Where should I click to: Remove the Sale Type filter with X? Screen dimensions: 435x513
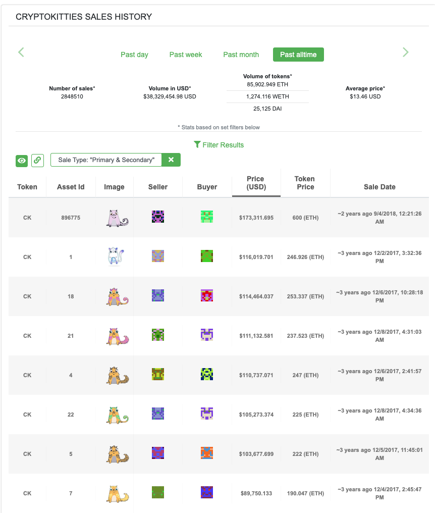point(171,160)
